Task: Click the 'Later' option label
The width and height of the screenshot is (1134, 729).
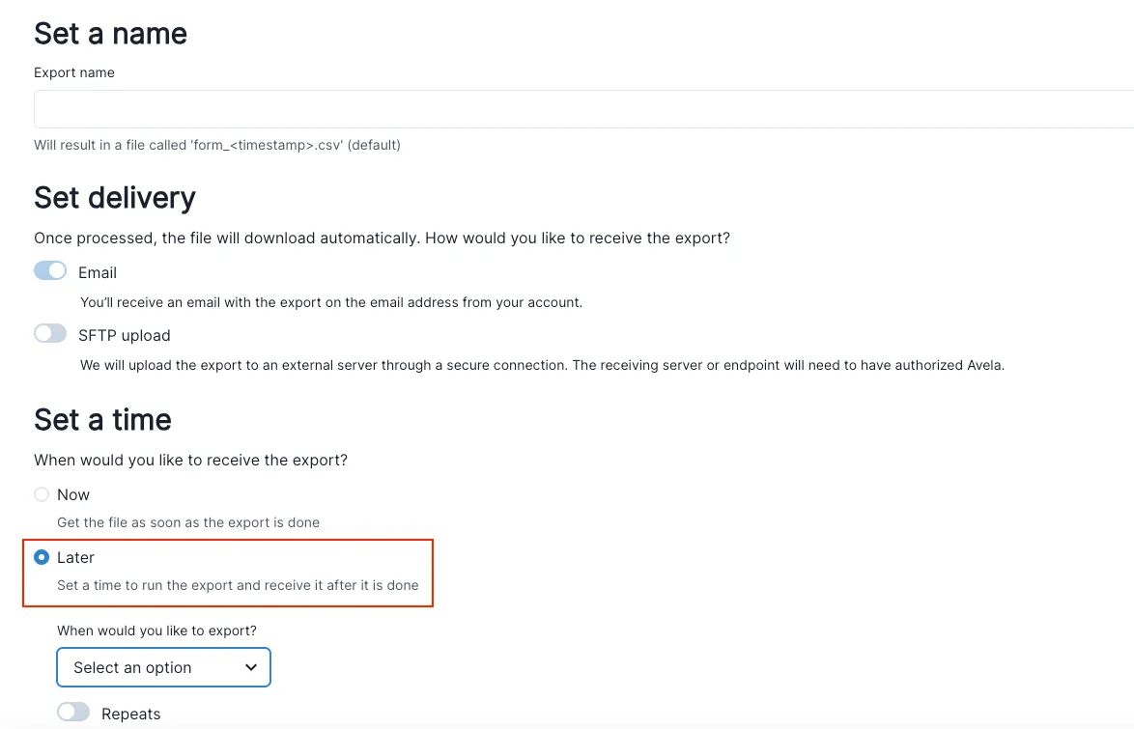Action: [x=76, y=557]
